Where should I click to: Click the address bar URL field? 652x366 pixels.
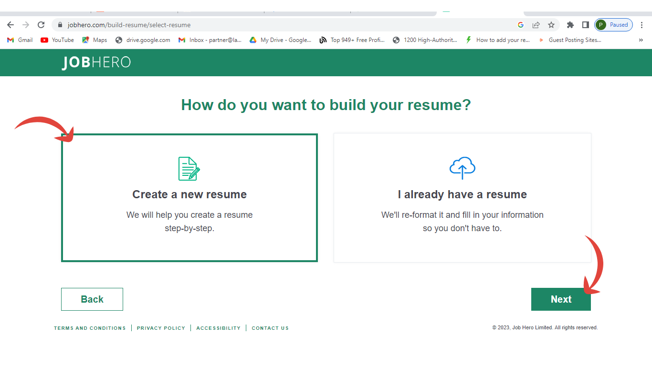[286, 25]
